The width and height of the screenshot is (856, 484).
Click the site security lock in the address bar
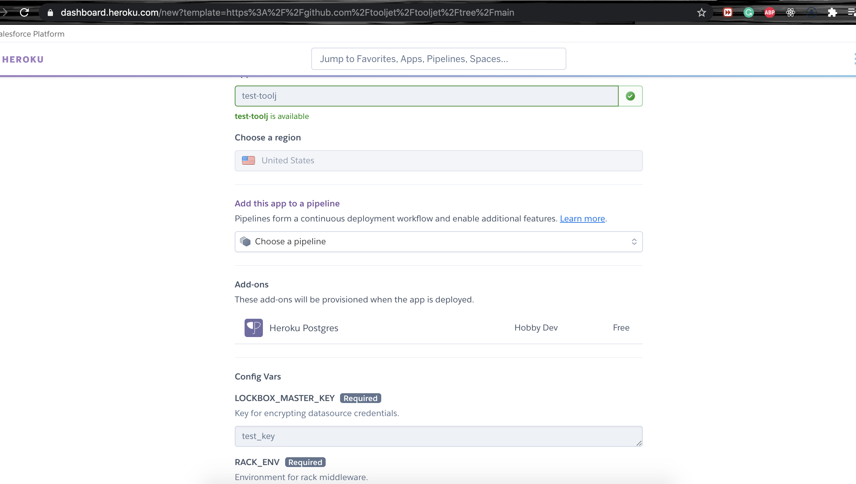[50, 12]
